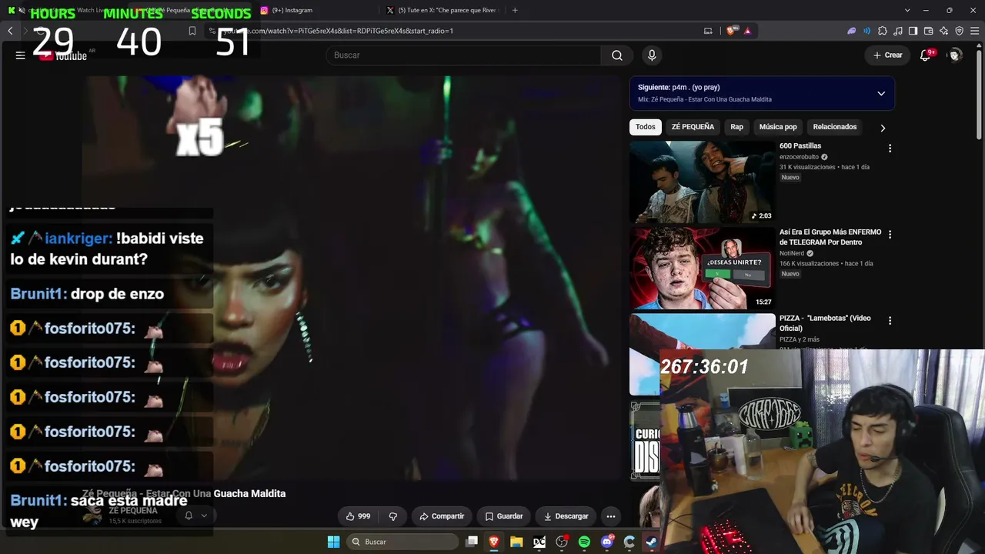Open the NotiNerd channel link

point(792,253)
